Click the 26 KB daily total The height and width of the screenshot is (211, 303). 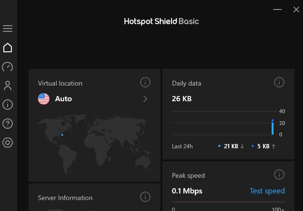(181, 99)
